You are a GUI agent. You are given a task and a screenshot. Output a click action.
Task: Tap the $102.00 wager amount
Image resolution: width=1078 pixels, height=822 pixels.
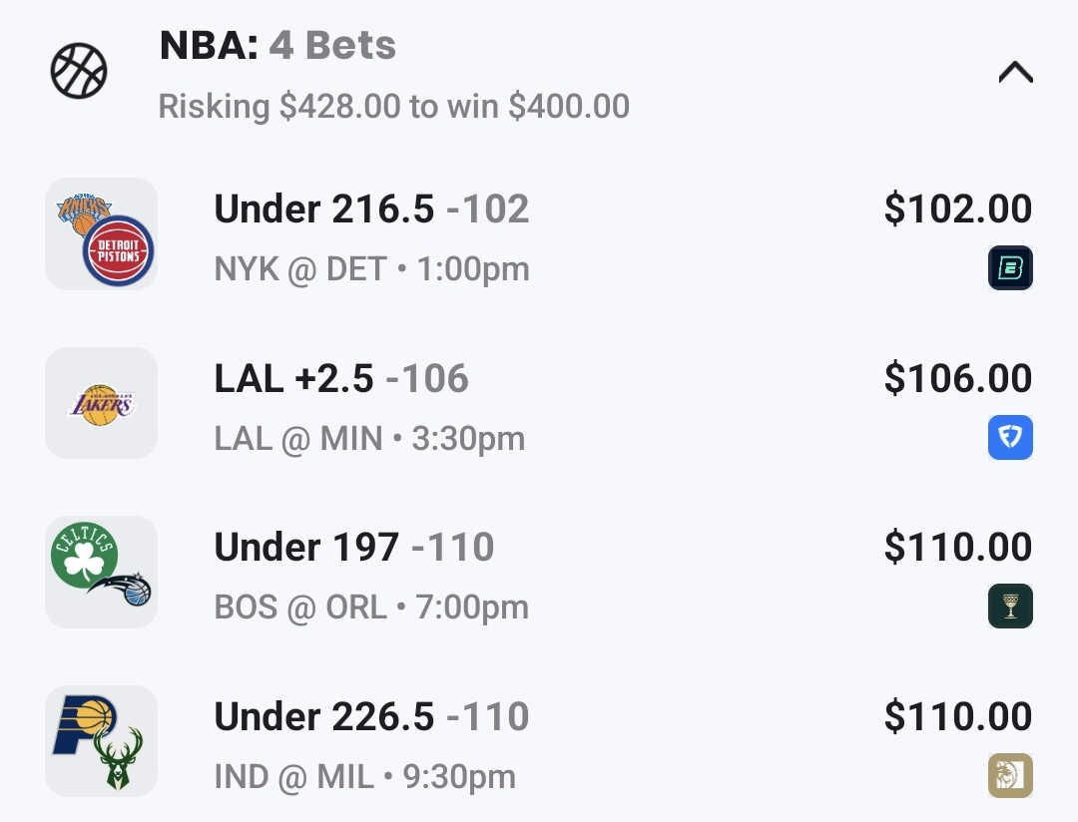tap(957, 209)
